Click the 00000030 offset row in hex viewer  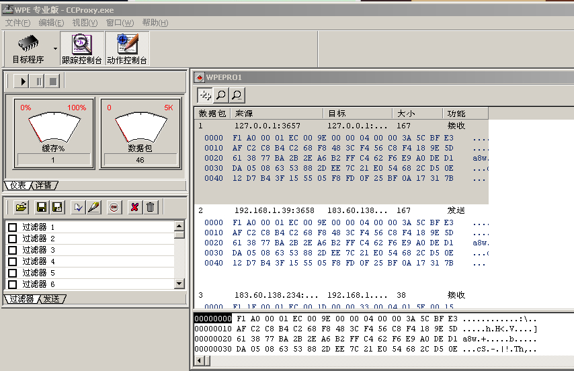click(x=213, y=349)
